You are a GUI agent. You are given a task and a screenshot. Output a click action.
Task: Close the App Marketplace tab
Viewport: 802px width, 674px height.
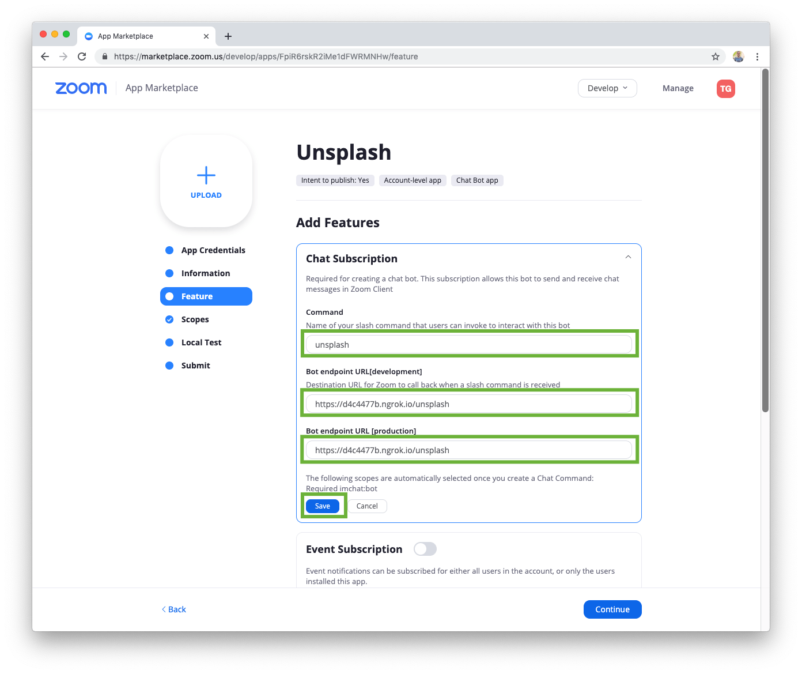click(206, 36)
